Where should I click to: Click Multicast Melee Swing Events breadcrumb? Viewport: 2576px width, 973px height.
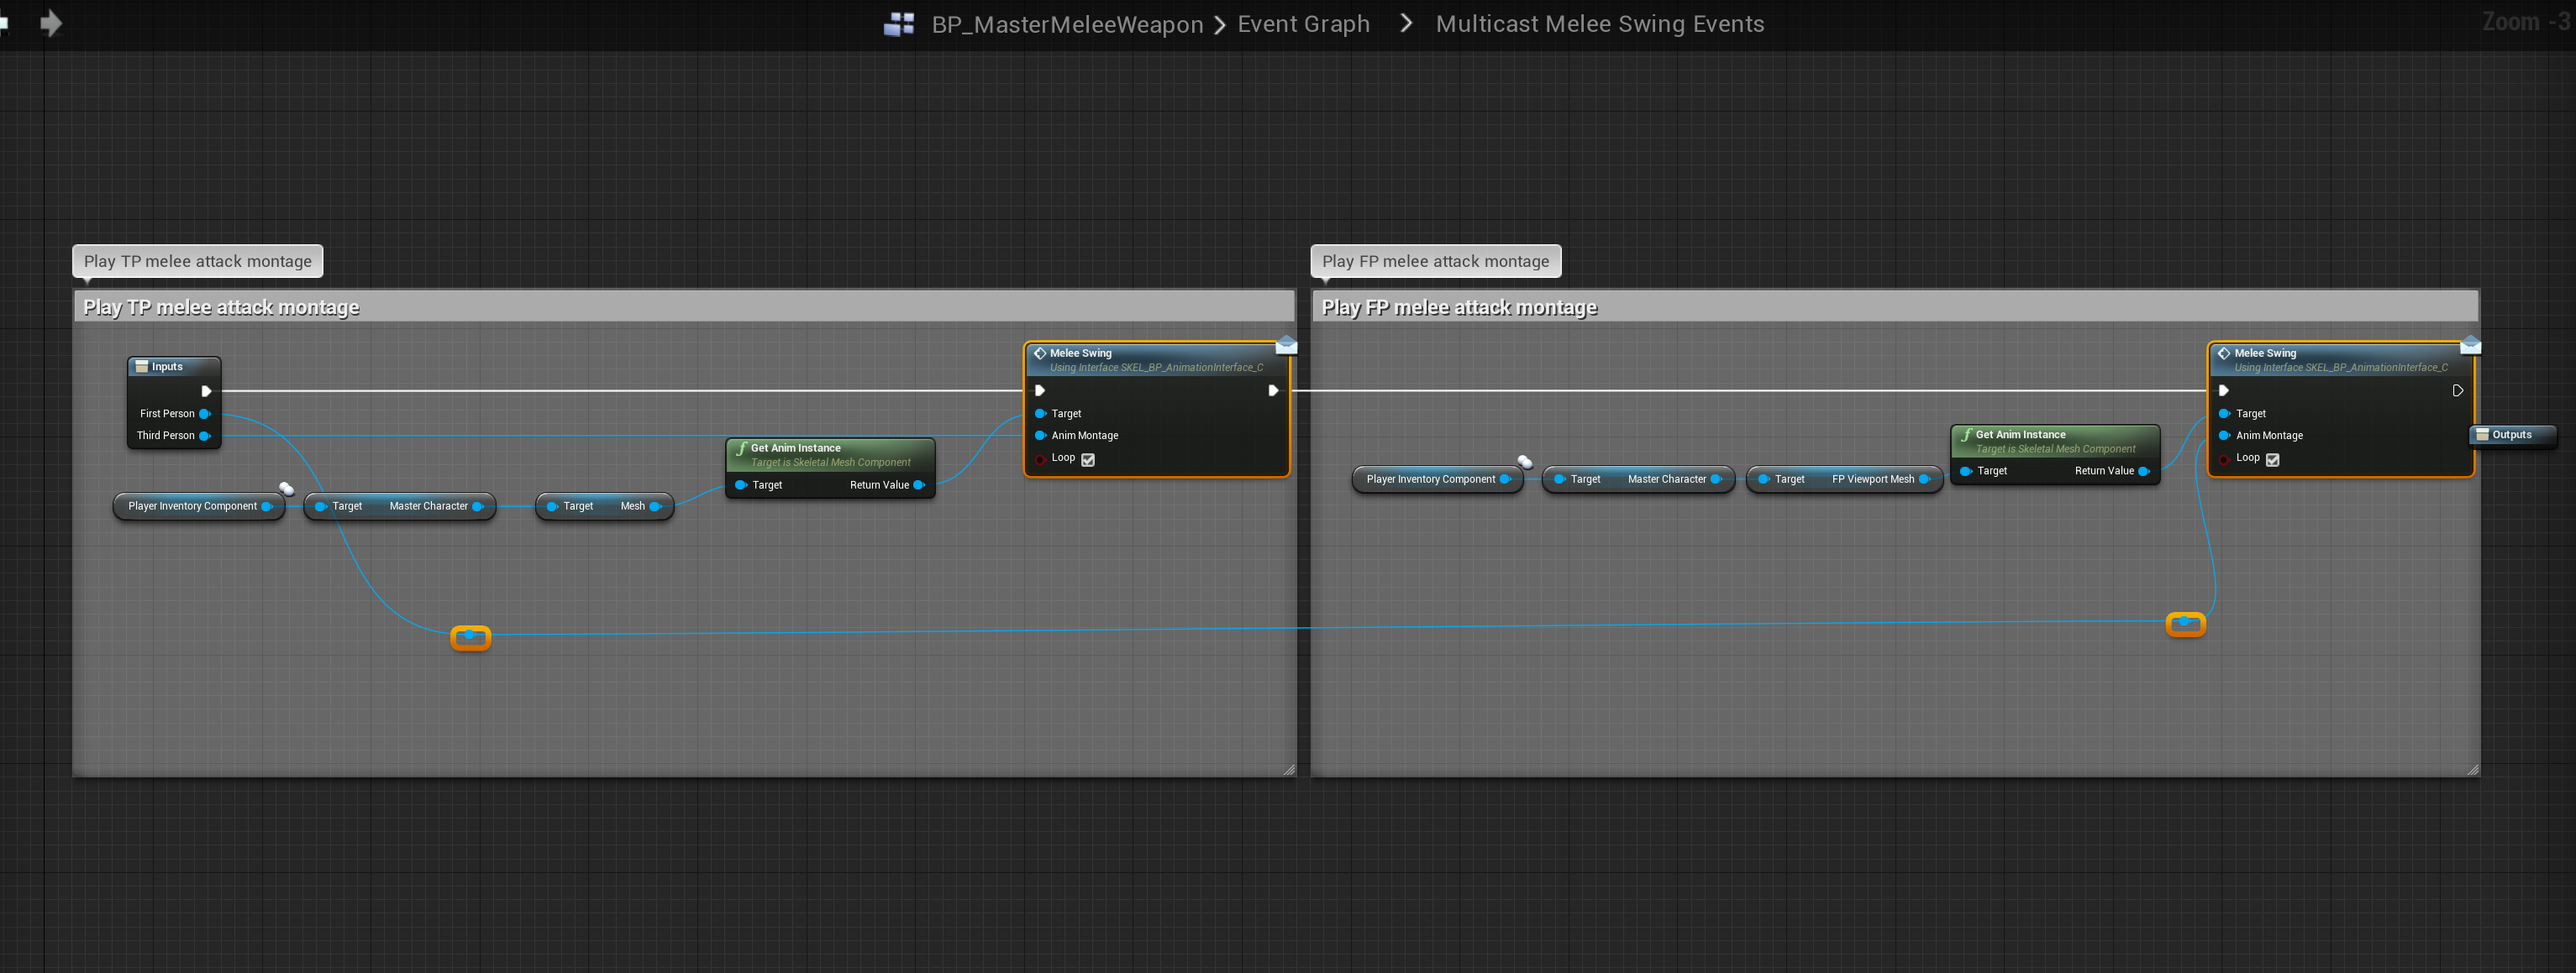click(1599, 24)
